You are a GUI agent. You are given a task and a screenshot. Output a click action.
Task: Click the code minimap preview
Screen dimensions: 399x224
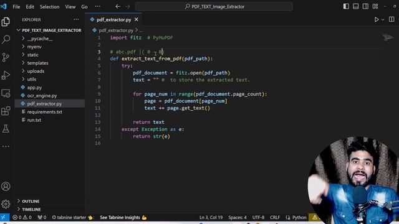[x=388, y=37]
